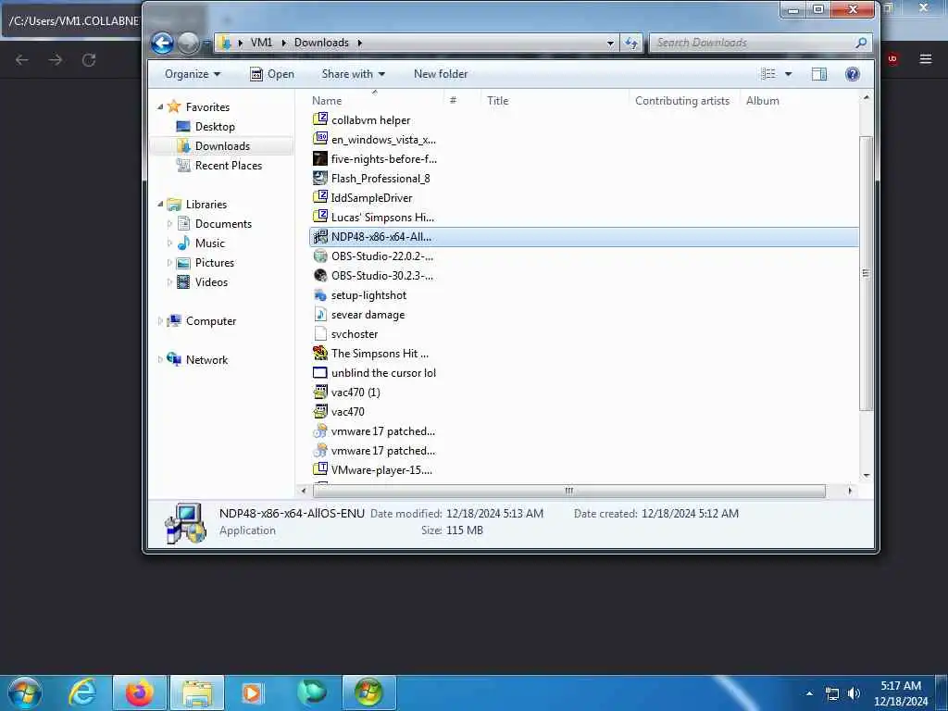Screen dimensions: 948x711
Task: Expand the Network tree node
Action: (x=160, y=360)
